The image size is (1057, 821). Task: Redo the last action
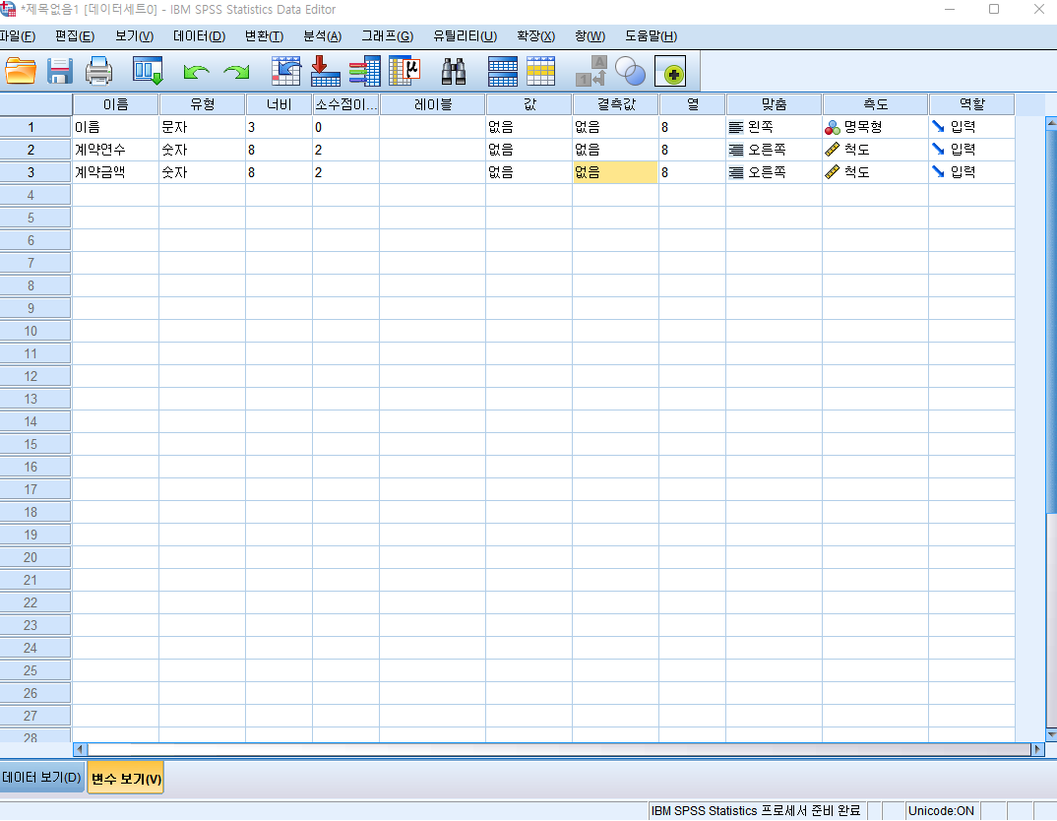pos(236,72)
